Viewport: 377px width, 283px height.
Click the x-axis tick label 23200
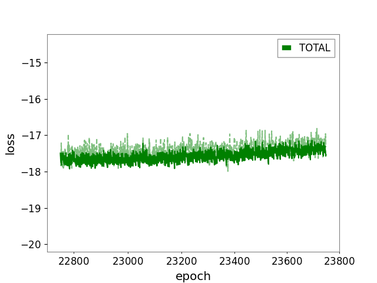pos(181,261)
